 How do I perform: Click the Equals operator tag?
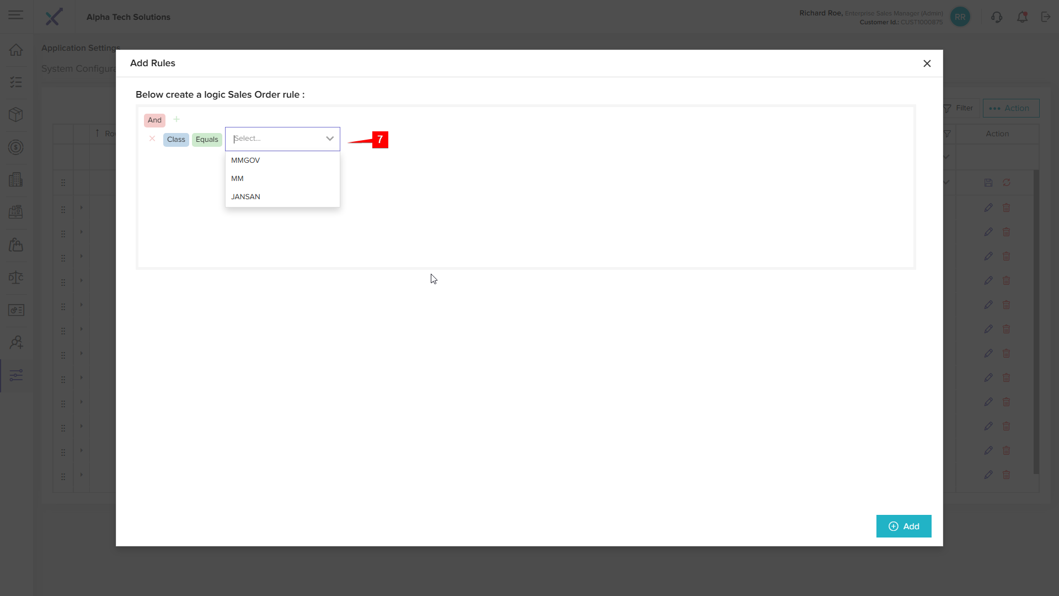(207, 140)
